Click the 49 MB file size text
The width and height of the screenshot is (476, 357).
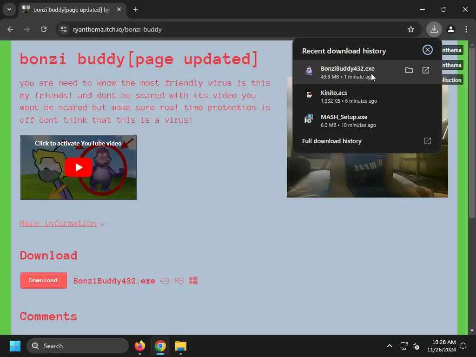[x=172, y=281]
